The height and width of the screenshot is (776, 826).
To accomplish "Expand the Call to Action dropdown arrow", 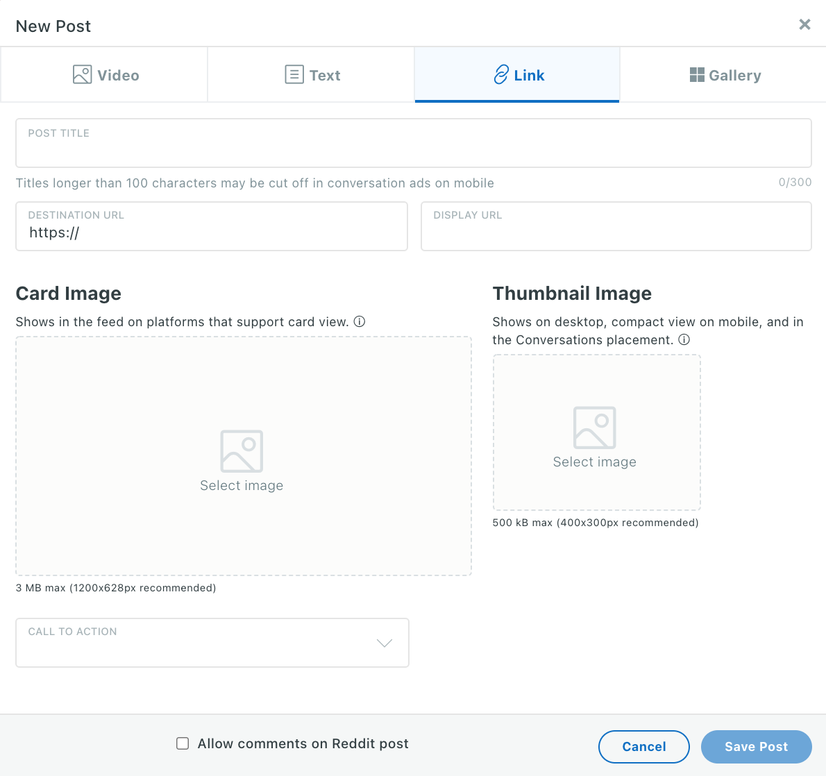I will tap(385, 643).
